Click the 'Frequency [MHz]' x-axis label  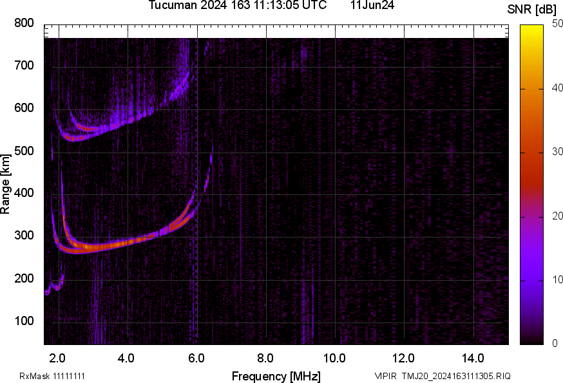pyautogui.click(x=276, y=376)
